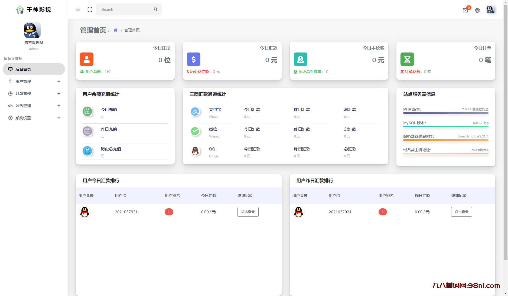Click the PHP version progress bar
Viewport: 508px width, 296px height.
446,113
